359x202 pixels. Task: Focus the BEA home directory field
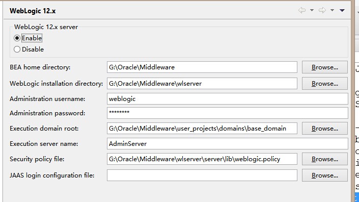(202, 67)
